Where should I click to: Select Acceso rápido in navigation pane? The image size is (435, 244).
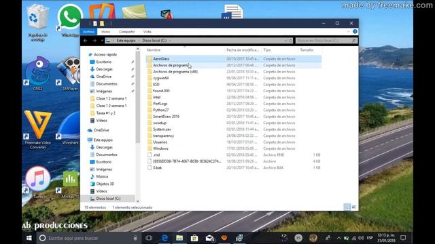105,54
